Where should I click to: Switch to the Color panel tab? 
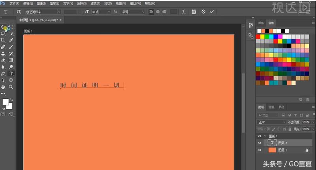pos(261,23)
